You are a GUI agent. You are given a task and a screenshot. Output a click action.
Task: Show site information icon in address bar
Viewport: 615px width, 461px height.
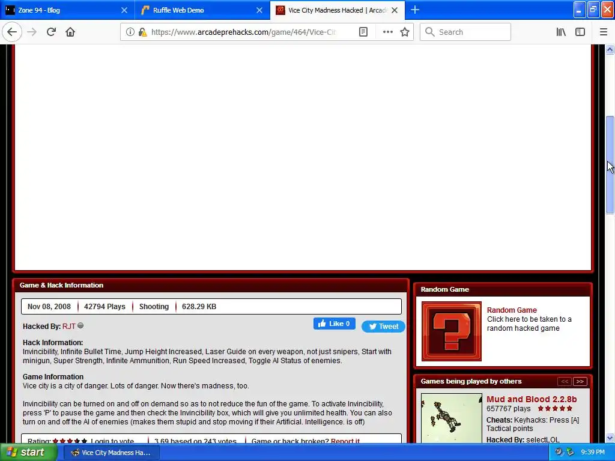click(130, 32)
